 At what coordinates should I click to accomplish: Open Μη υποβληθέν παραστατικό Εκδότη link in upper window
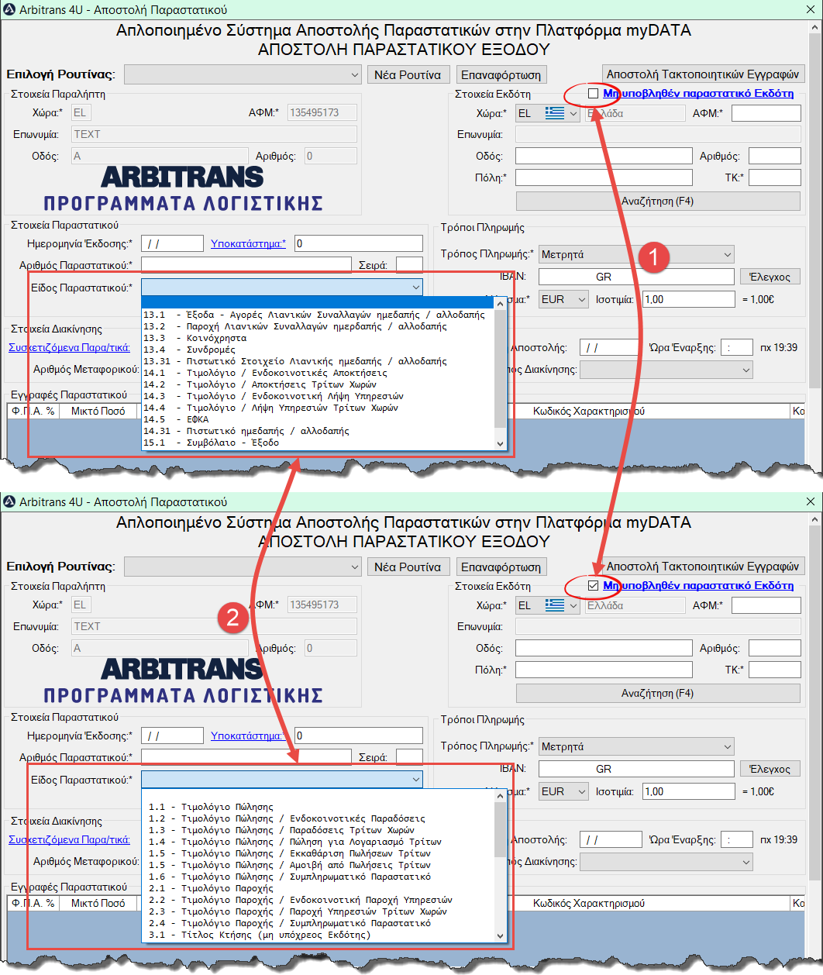(x=698, y=94)
